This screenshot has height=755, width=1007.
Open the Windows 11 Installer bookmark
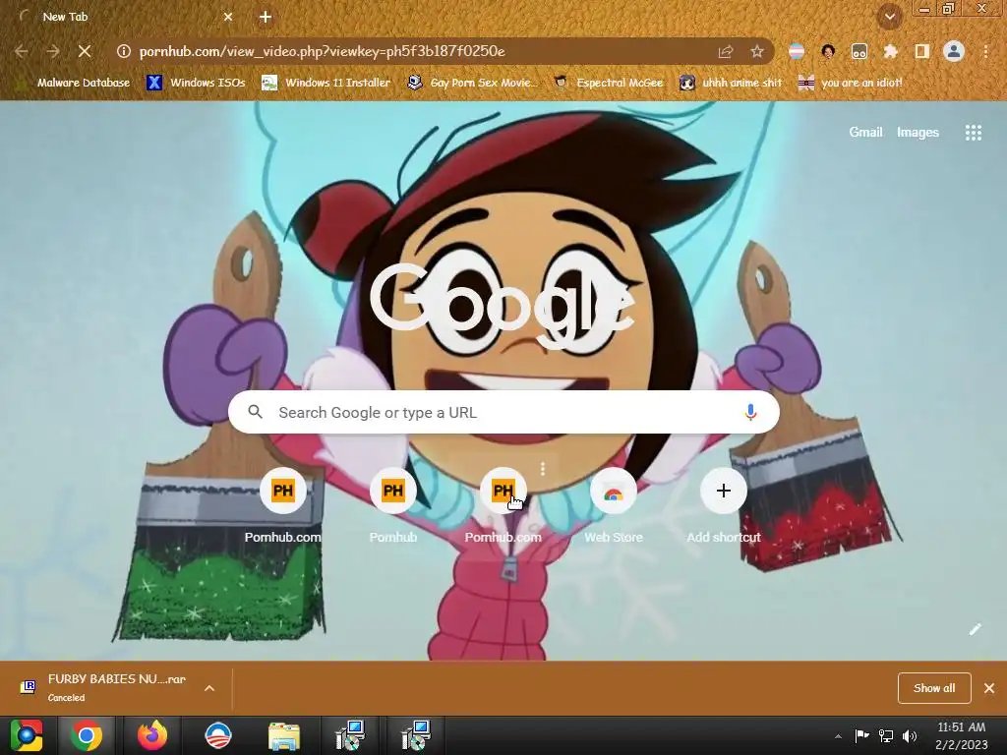[x=326, y=83]
